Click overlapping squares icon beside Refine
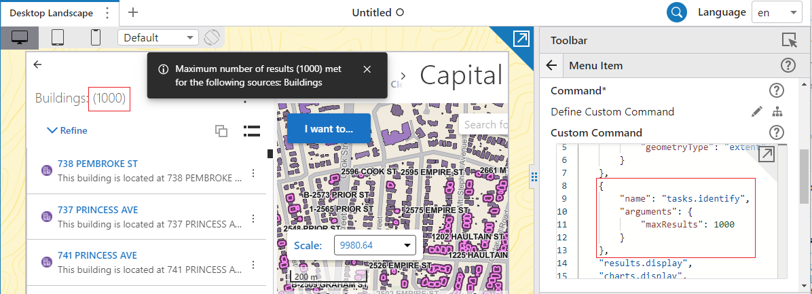Image resolution: width=812 pixels, height=294 pixels. [221, 131]
